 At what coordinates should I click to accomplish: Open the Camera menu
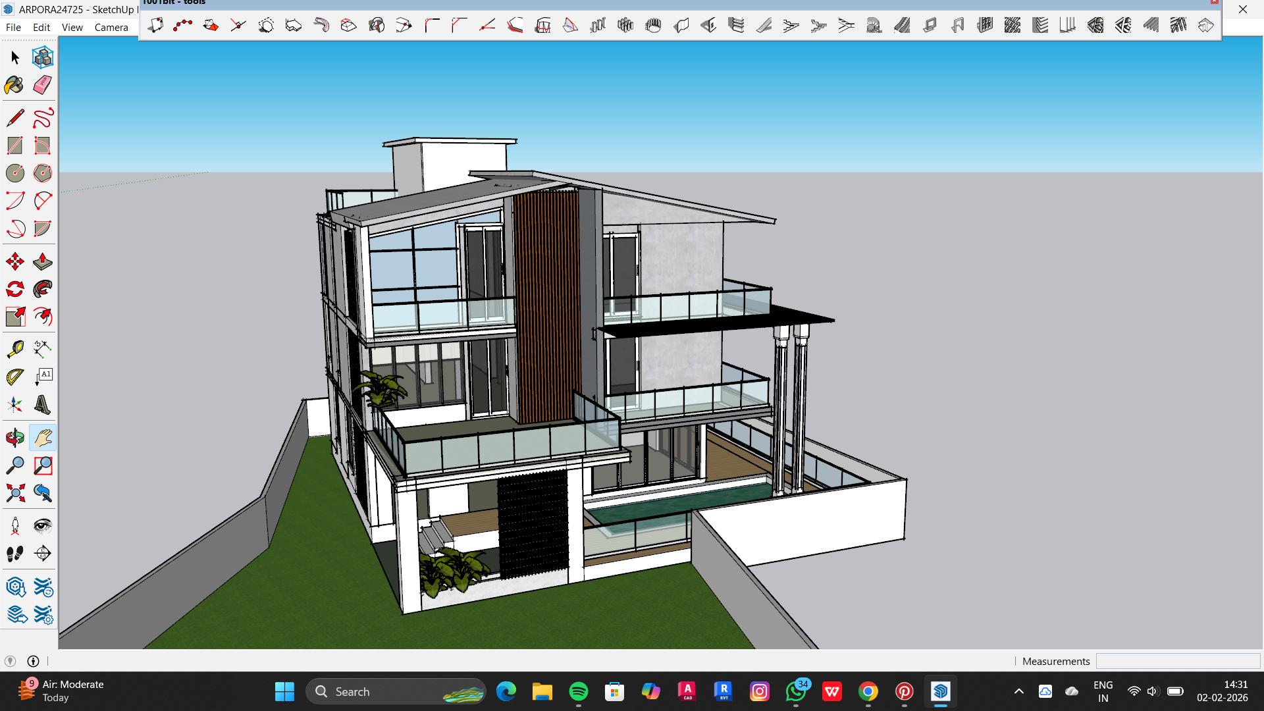(x=111, y=28)
